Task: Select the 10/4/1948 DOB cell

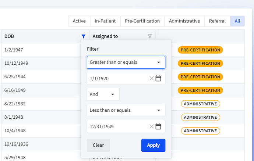Action: pos(41,131)
